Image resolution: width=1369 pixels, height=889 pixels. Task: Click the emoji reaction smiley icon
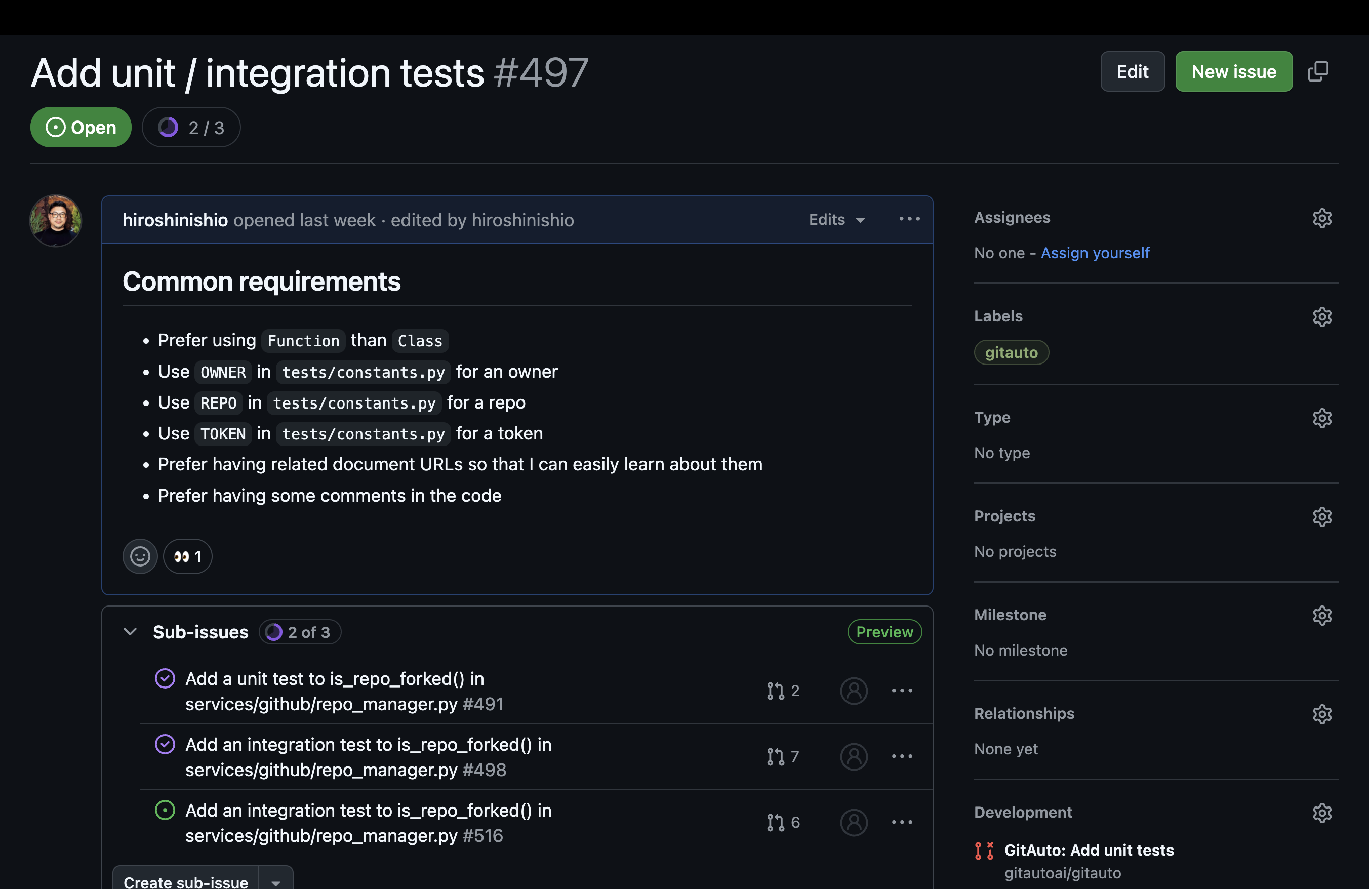(x=141, y=556)
